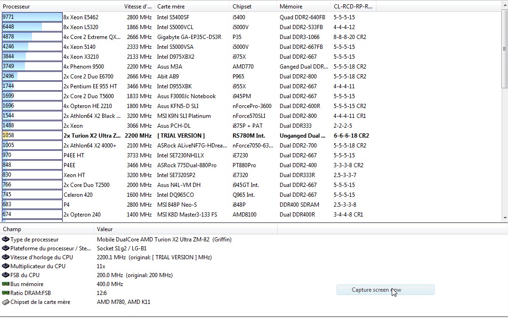
Task: Click the [ TRIAL VERSION ] motherboard cell
Action: (181, 135)
